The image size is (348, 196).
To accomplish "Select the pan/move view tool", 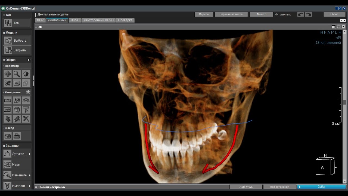I will (8, 74).
